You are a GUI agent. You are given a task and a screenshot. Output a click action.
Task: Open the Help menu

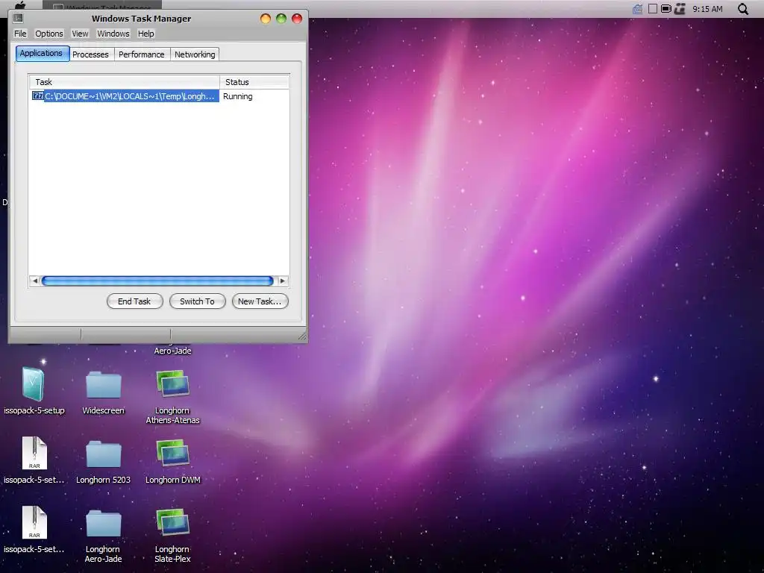click(x=145, y=34)
